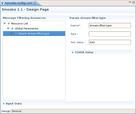Expand the Input Data section

(x=4, y=103)
